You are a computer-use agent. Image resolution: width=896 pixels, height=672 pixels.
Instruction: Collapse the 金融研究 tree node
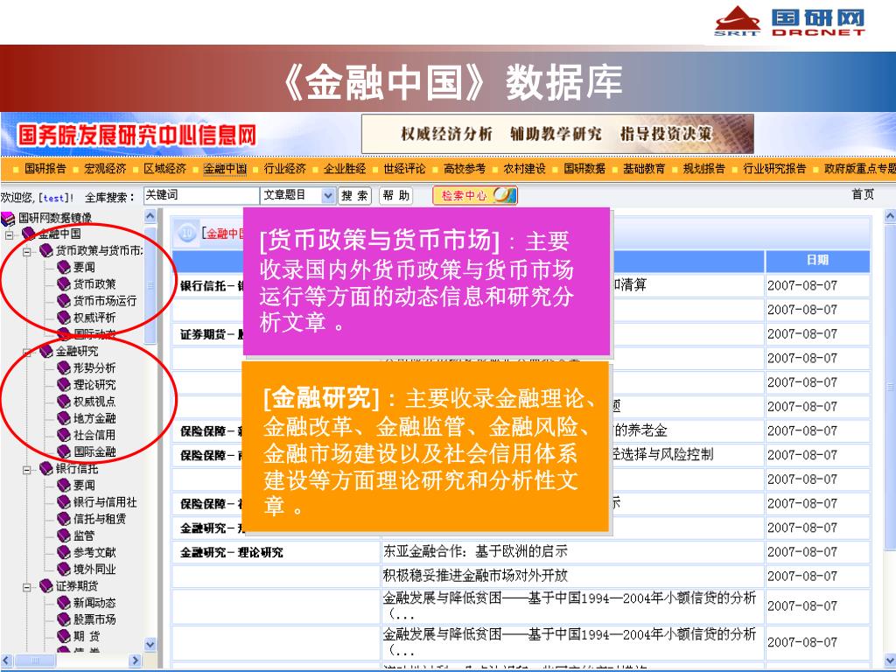coord(27,352)
